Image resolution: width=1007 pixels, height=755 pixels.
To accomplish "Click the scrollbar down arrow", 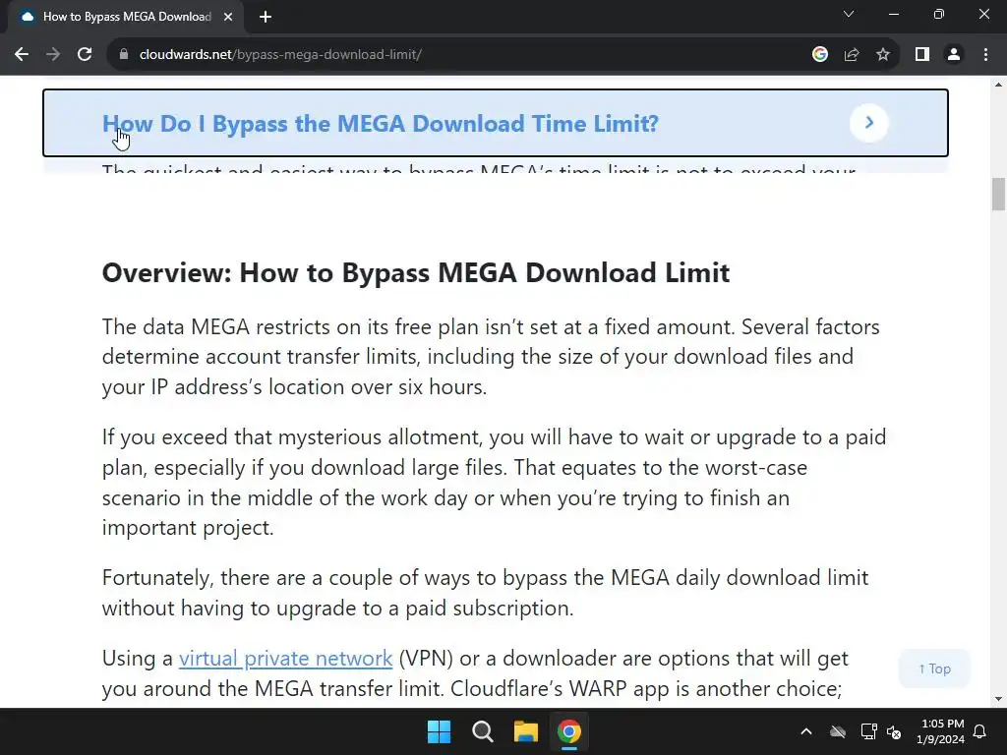I will 998,699.
